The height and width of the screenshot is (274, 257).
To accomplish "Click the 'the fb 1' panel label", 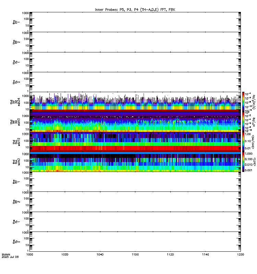I will 16,222.
